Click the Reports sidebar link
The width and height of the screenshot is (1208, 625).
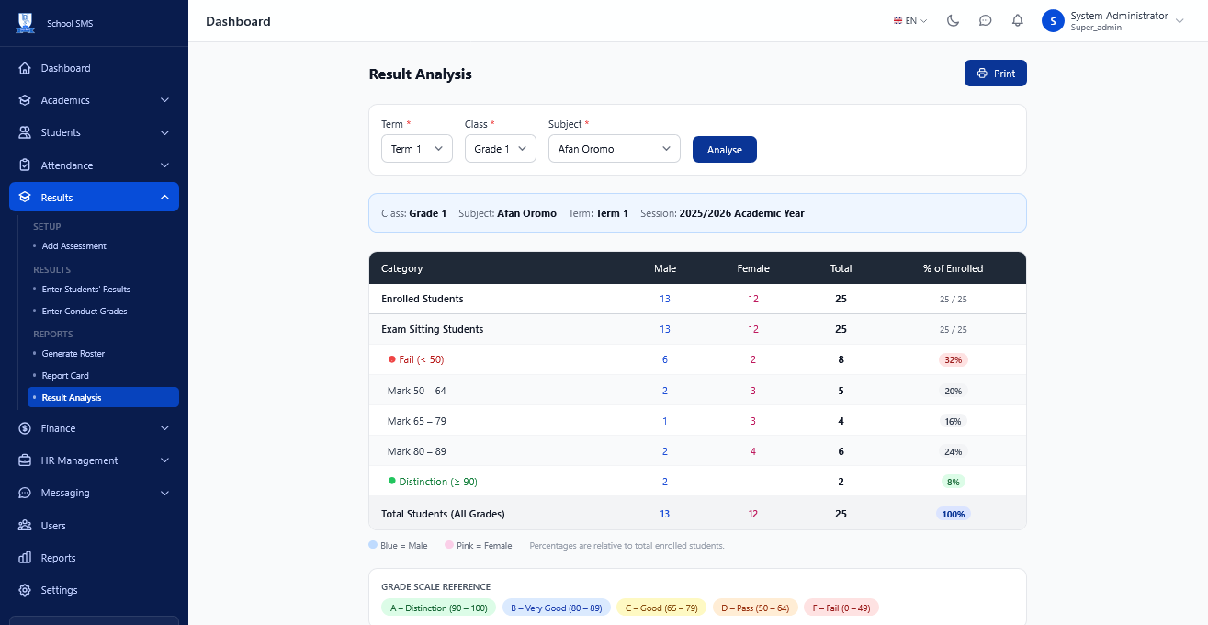pyautogui.click(x=94, y=558)
